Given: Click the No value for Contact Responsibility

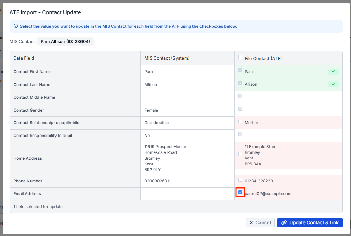Looking at the screenshot, I should [147, 136].
